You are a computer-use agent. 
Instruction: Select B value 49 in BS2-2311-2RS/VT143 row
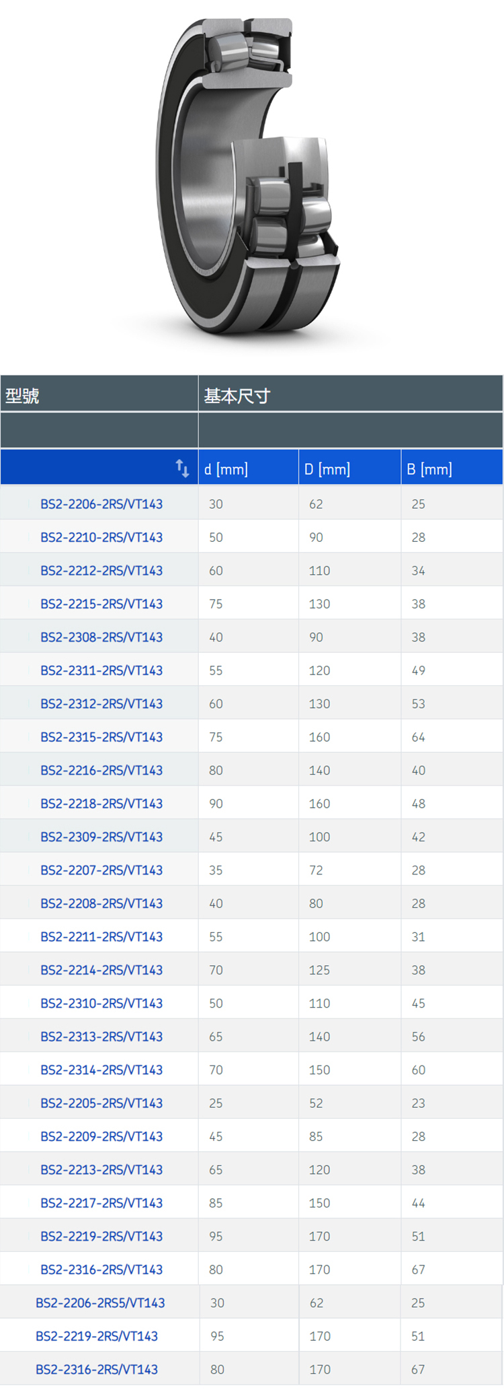(x=419, y=670)
